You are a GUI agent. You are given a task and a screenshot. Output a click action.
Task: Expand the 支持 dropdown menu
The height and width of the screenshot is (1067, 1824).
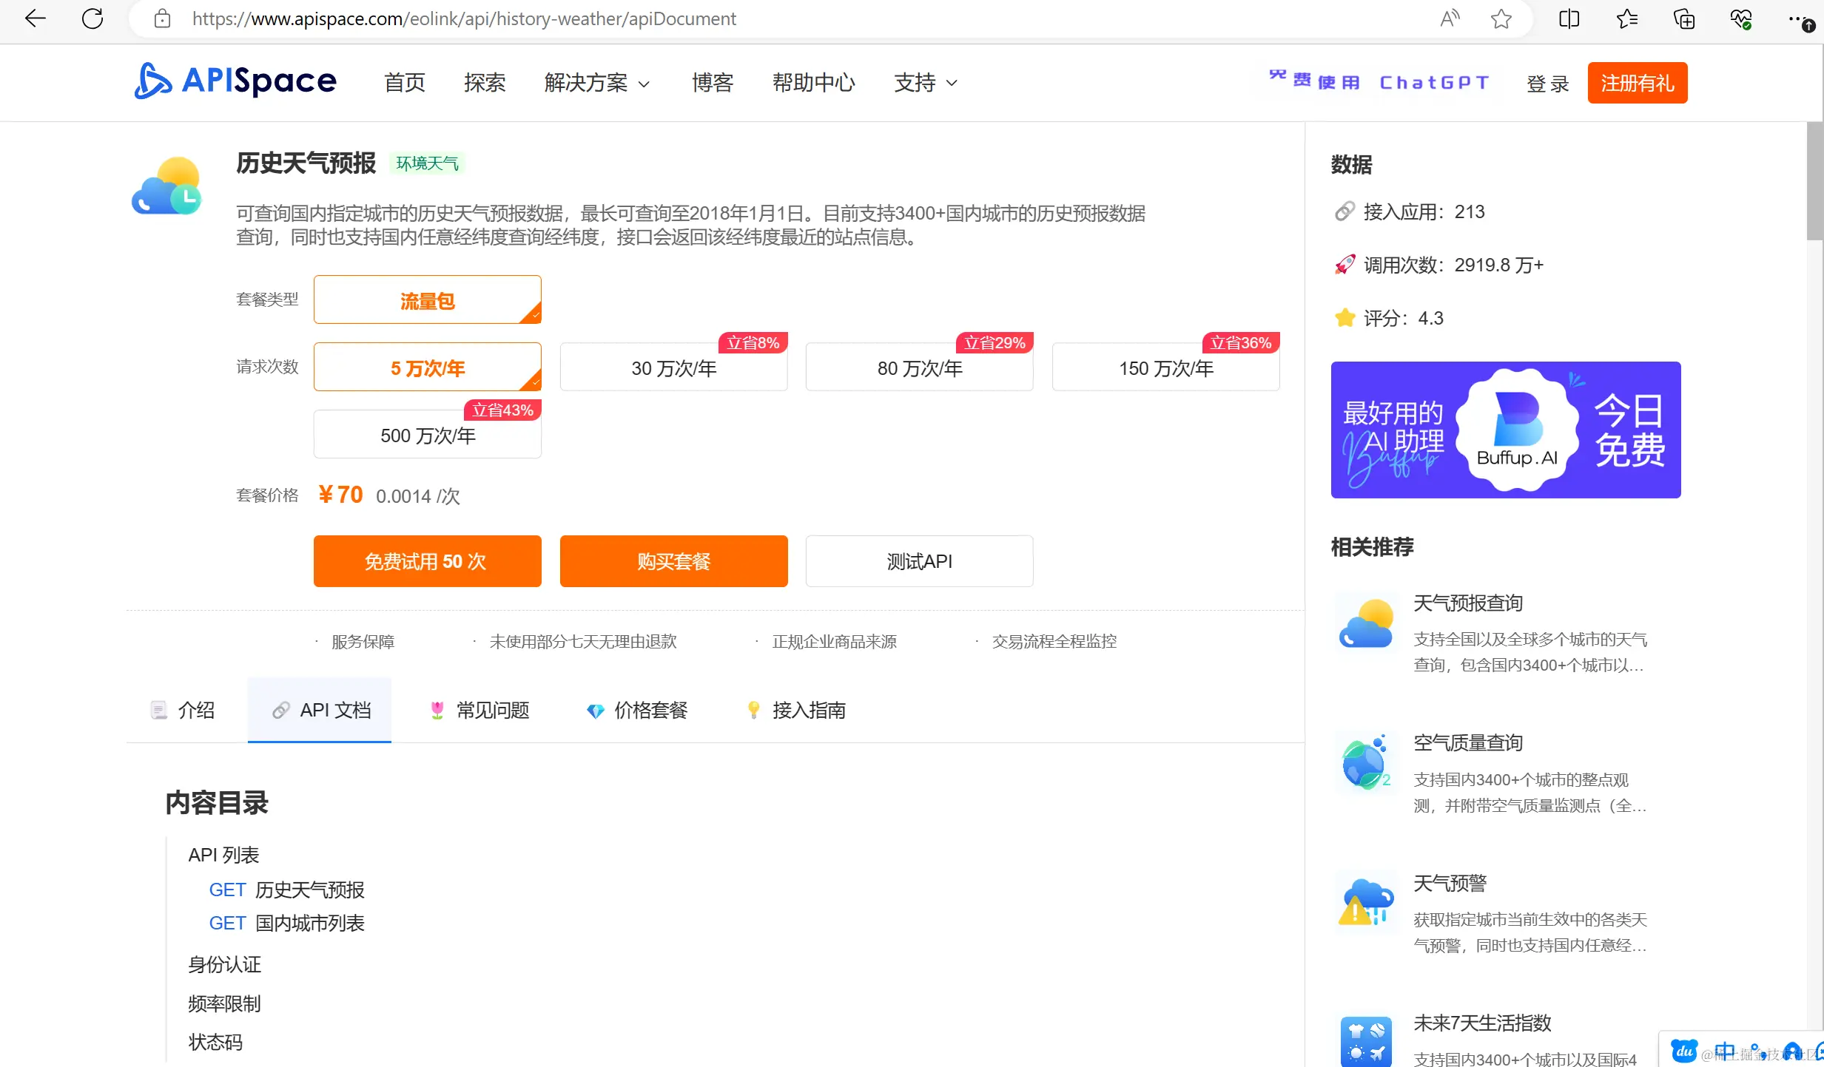tap(925, 83)
